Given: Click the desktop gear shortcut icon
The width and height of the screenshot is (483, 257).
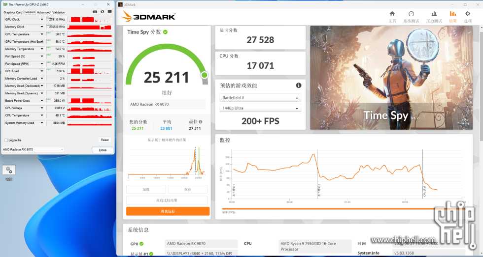Looking at the screenshot, I should (9, 170).
